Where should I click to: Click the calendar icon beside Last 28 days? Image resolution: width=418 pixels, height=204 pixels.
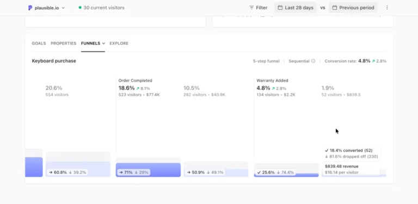(x=280, y=8)
